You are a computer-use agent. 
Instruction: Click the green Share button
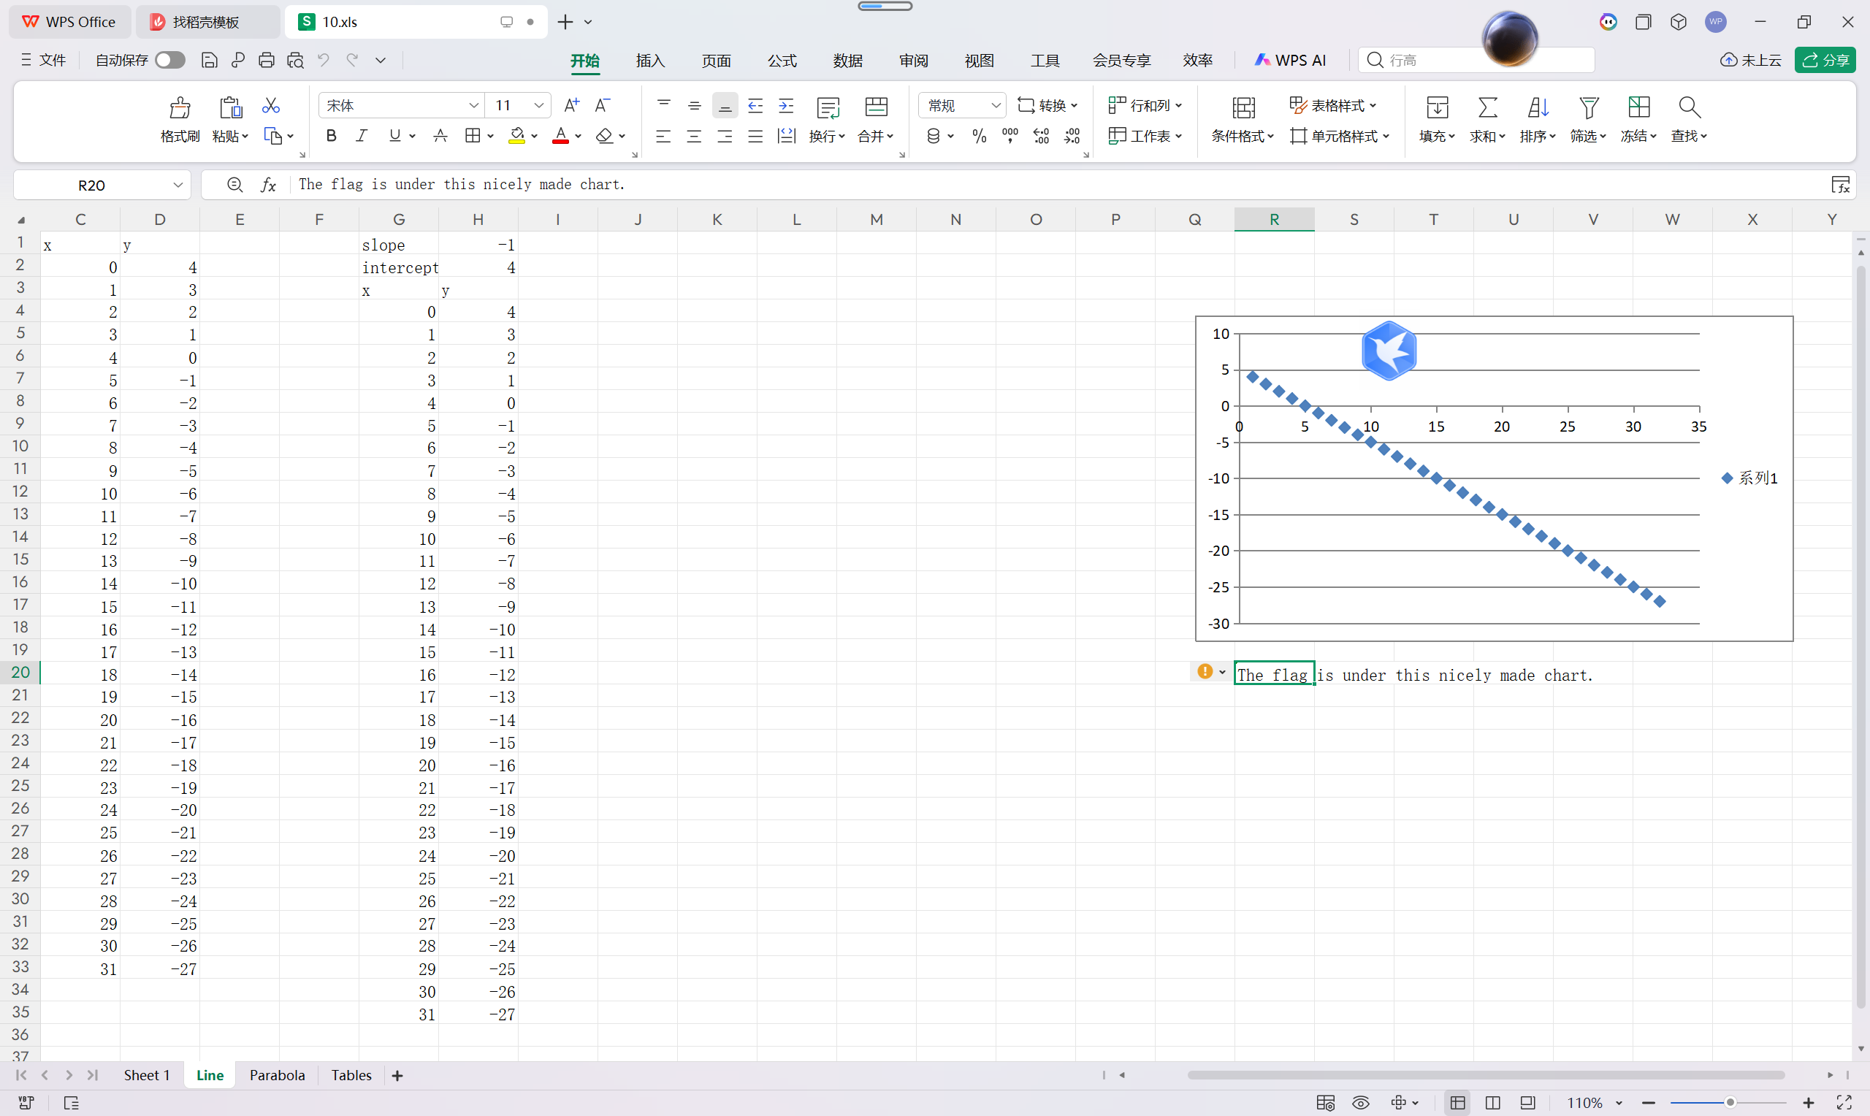1825,60
